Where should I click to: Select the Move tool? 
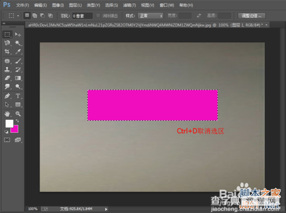(18, 34)
